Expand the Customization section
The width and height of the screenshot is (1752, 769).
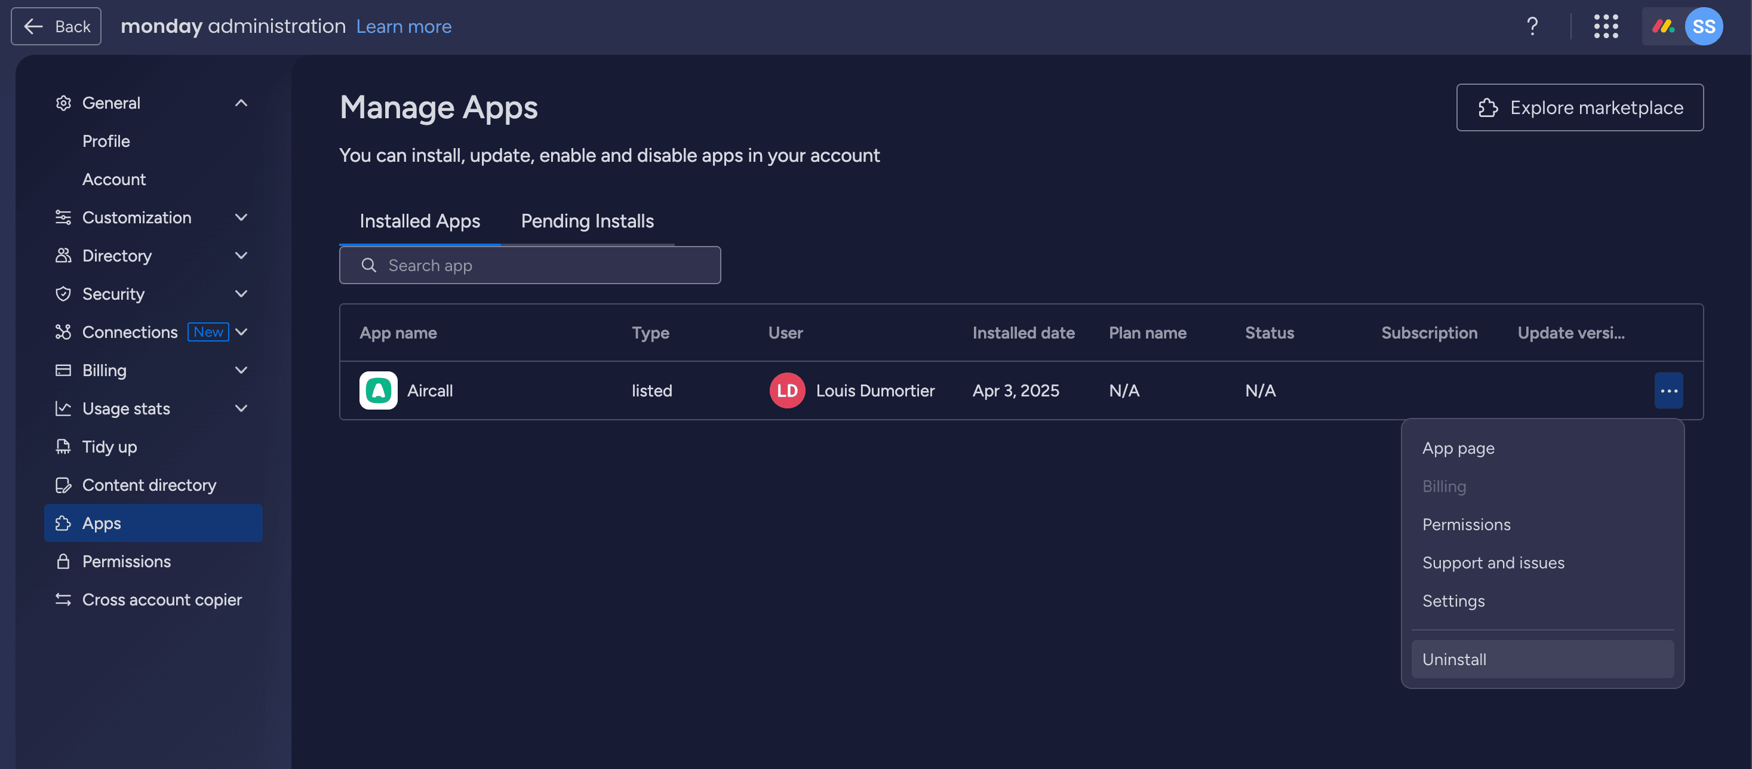pyautogui.click(x=241, y=217)
